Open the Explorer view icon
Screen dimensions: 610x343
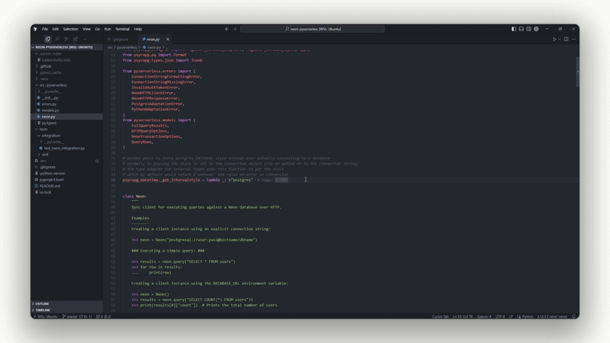(x=47, y=39)
